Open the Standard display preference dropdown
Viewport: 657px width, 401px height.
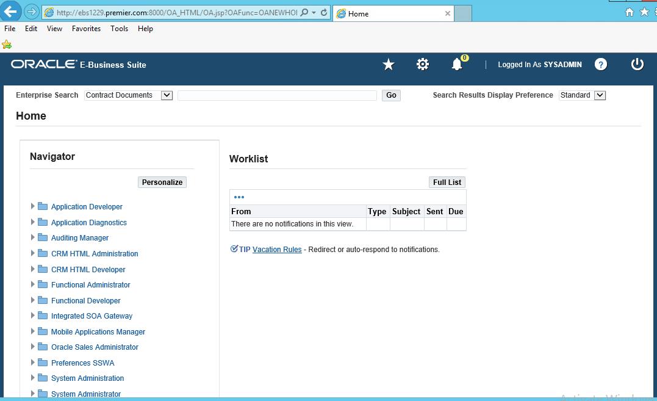600,95
